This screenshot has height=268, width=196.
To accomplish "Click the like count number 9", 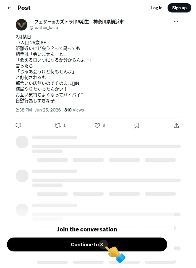I will pos(104,125).
